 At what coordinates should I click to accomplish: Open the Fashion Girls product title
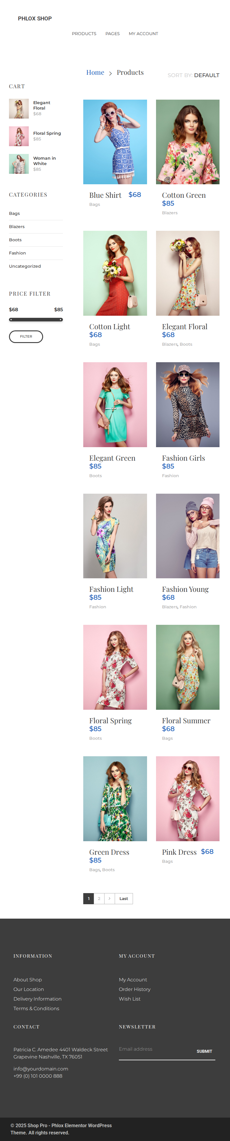point(183,458)
